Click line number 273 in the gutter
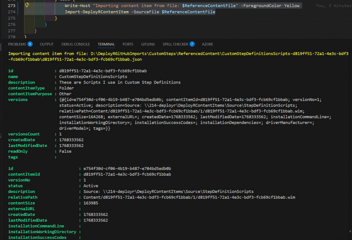 12,6
